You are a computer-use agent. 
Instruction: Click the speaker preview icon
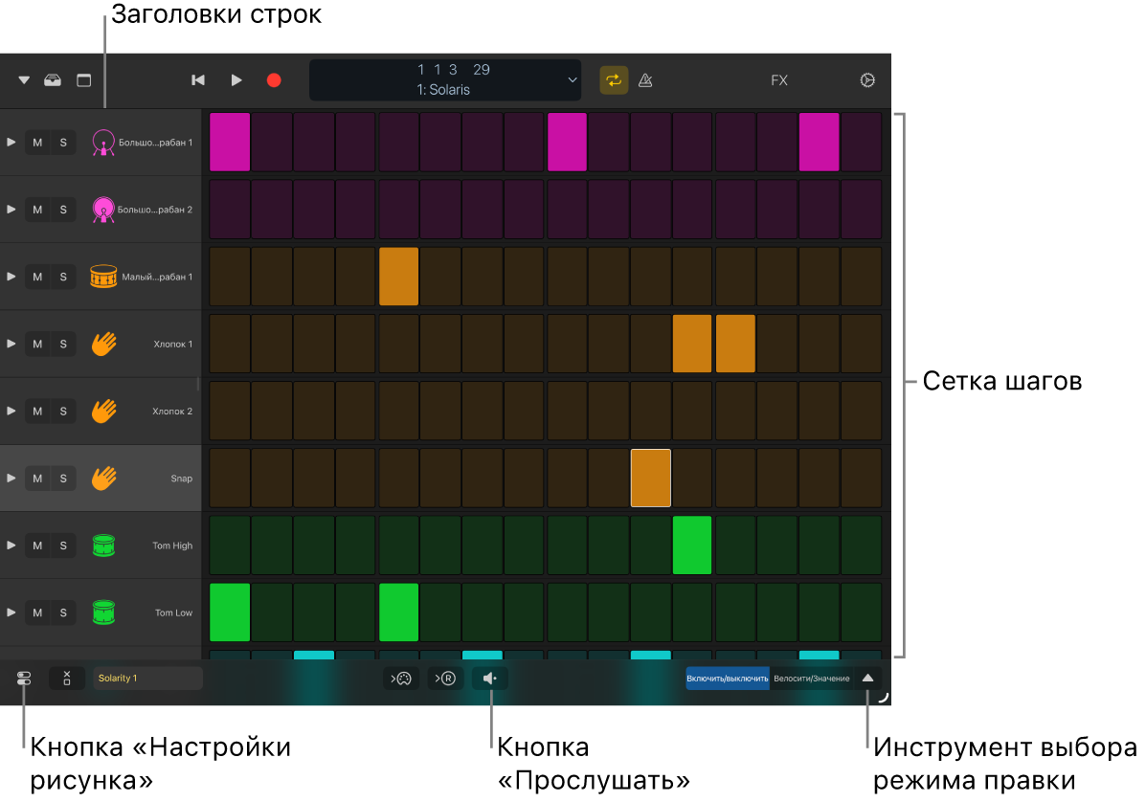click(x=490, y=679)
